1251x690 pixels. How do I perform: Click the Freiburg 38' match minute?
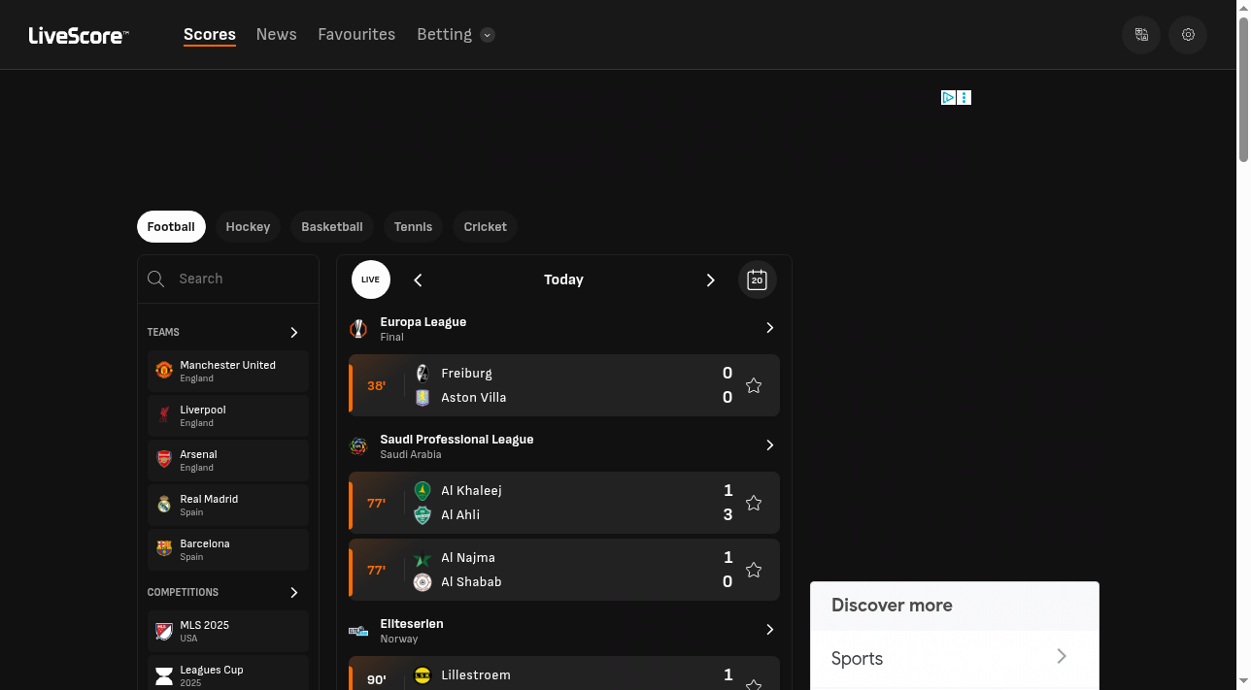click(377, 385)
